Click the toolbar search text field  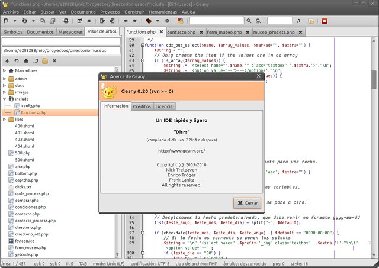pos(217,21)
